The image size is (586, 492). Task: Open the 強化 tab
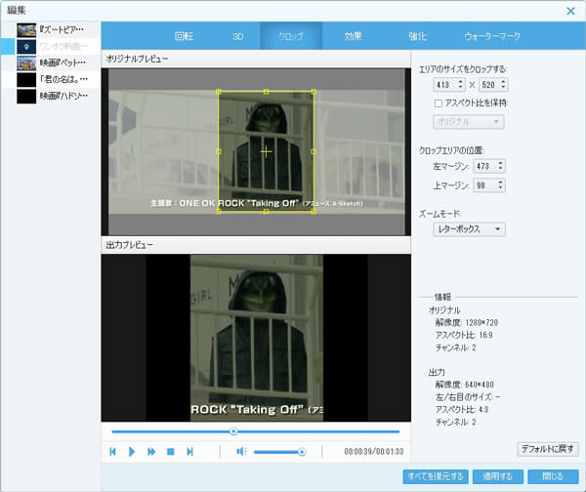click(x=417, y=36)
